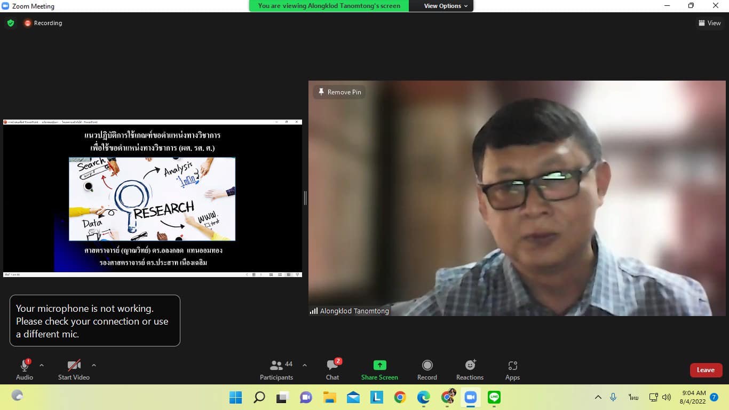The height and width of the screenshot is (410, 729).
Task: Click the divider handle between shared screen and video
Action: click(x=305, y=198)
